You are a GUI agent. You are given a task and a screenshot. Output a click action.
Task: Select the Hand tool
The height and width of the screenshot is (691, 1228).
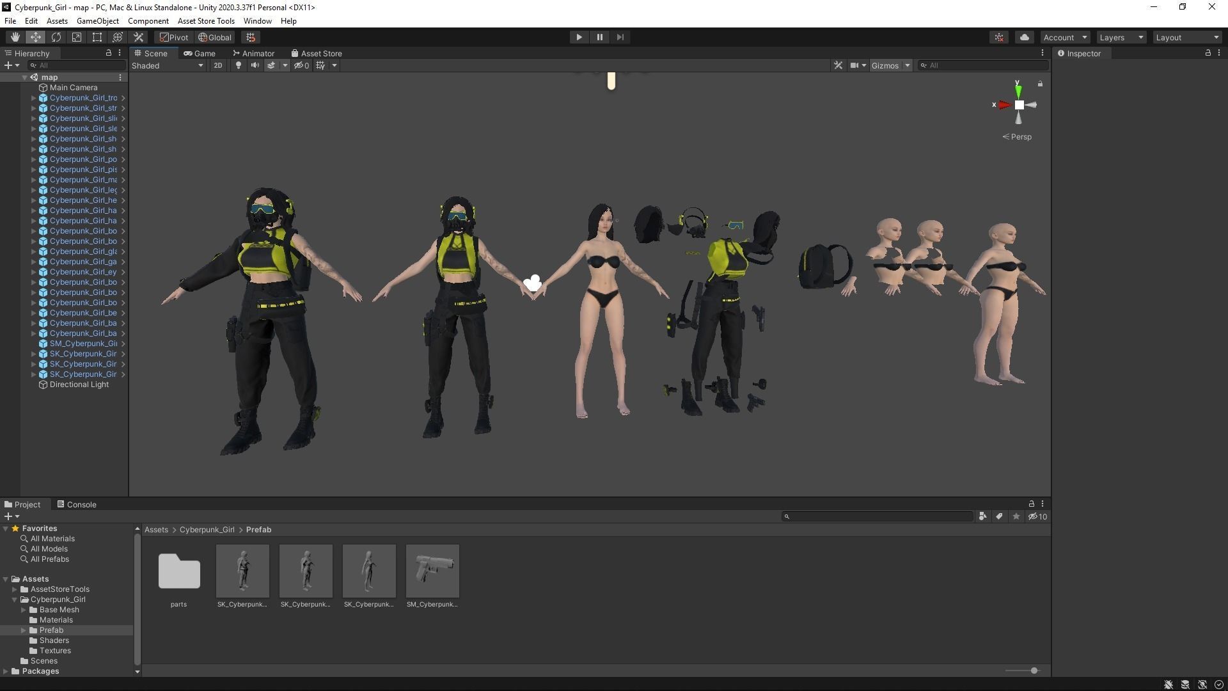(15, 37)
